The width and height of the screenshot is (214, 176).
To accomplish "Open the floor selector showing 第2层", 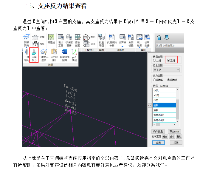I will click(170, 46).
